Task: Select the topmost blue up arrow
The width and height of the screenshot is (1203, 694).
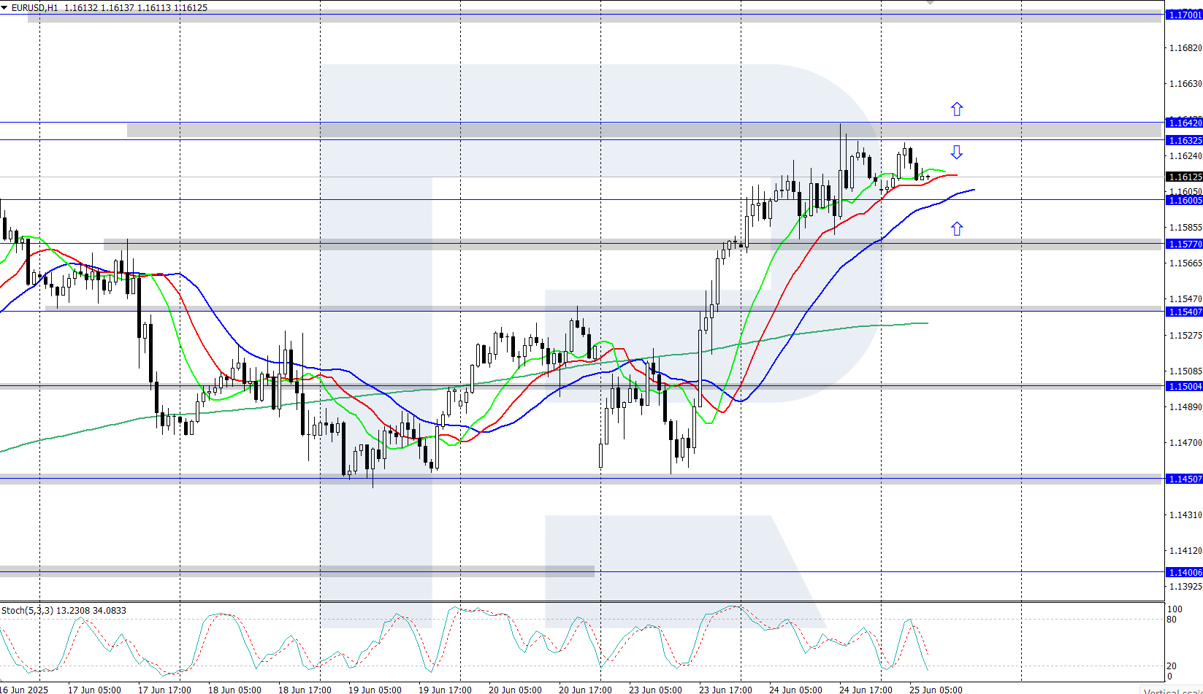Action: click(x=957, y=109)
